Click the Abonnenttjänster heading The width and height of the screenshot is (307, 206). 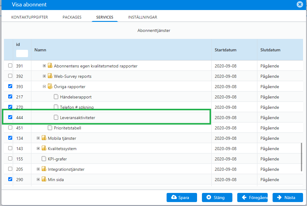pos(154,30)
